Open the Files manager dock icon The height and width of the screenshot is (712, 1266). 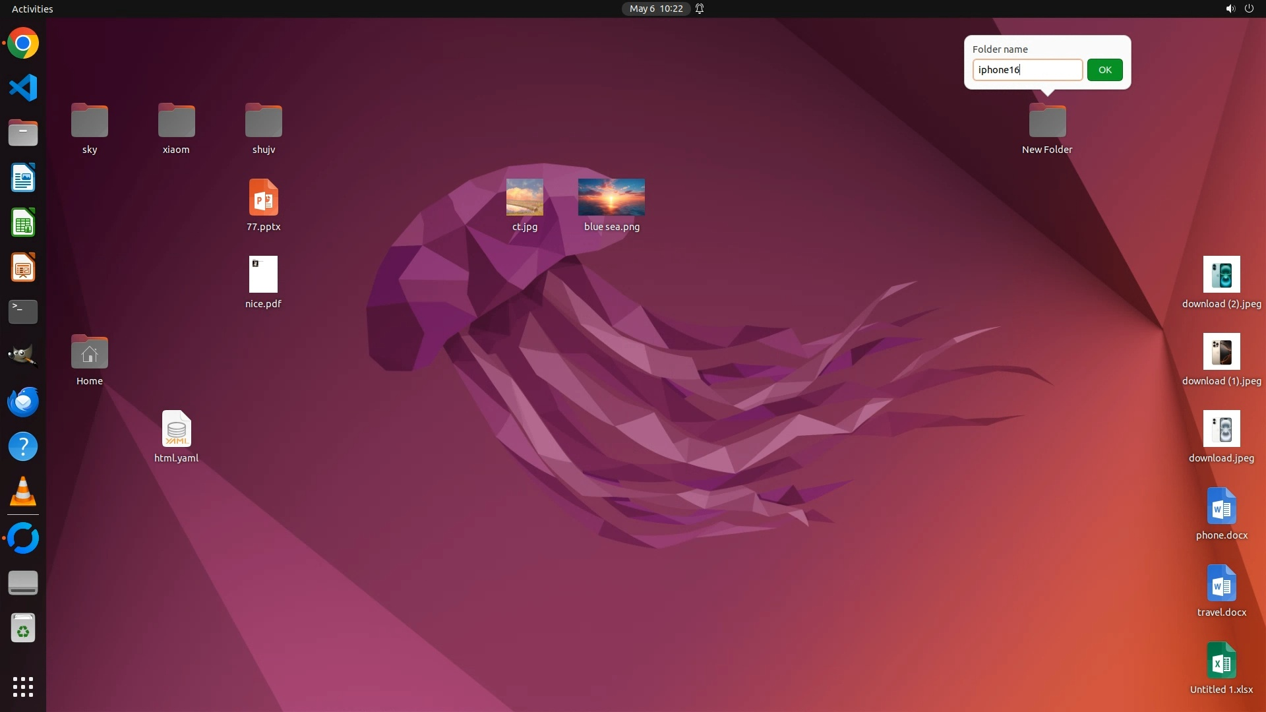[23, 133]
